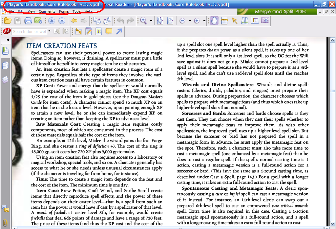
Task: Open the Bookmarks panel in the sidebar
Action: point(5,51)
